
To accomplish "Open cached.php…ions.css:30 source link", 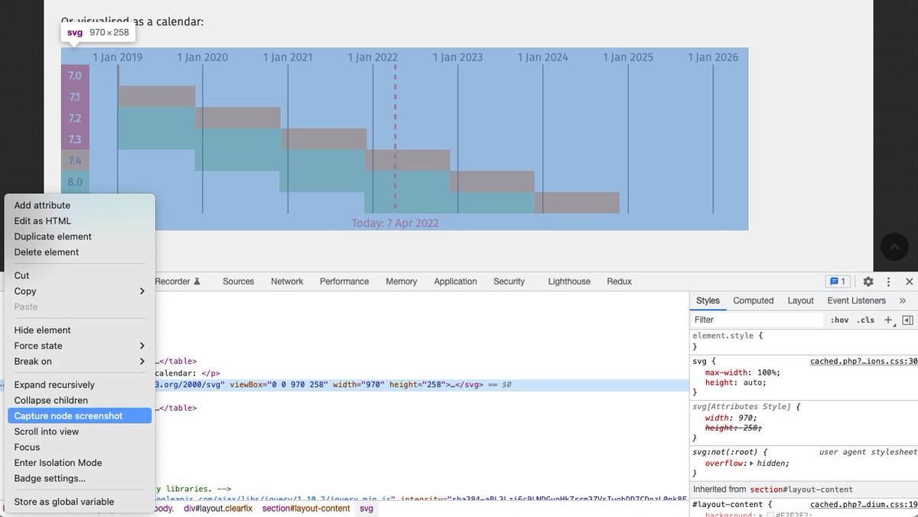I will (863, 361).
